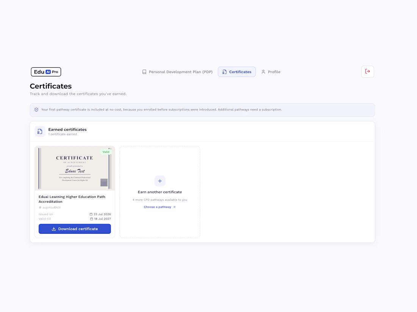The image size is (417, 312).
Task: Follow the Choose a pathway link
Action: point(160,207)
